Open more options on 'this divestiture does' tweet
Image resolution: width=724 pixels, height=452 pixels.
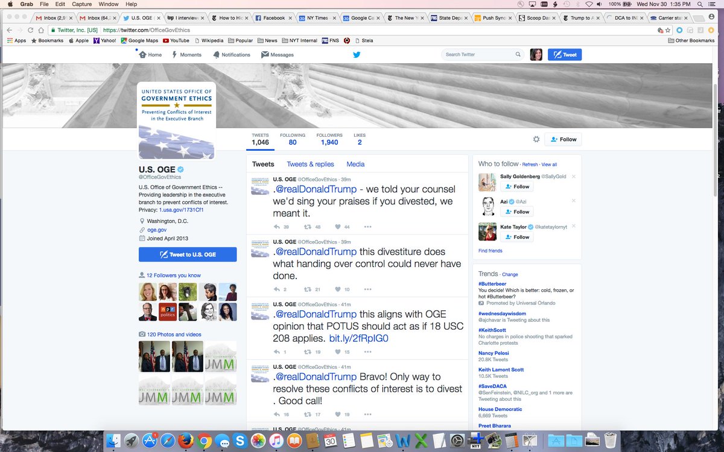[367, 289]
